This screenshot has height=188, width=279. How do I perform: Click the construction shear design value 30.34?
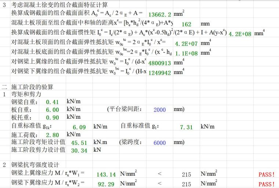pos(79,150)
